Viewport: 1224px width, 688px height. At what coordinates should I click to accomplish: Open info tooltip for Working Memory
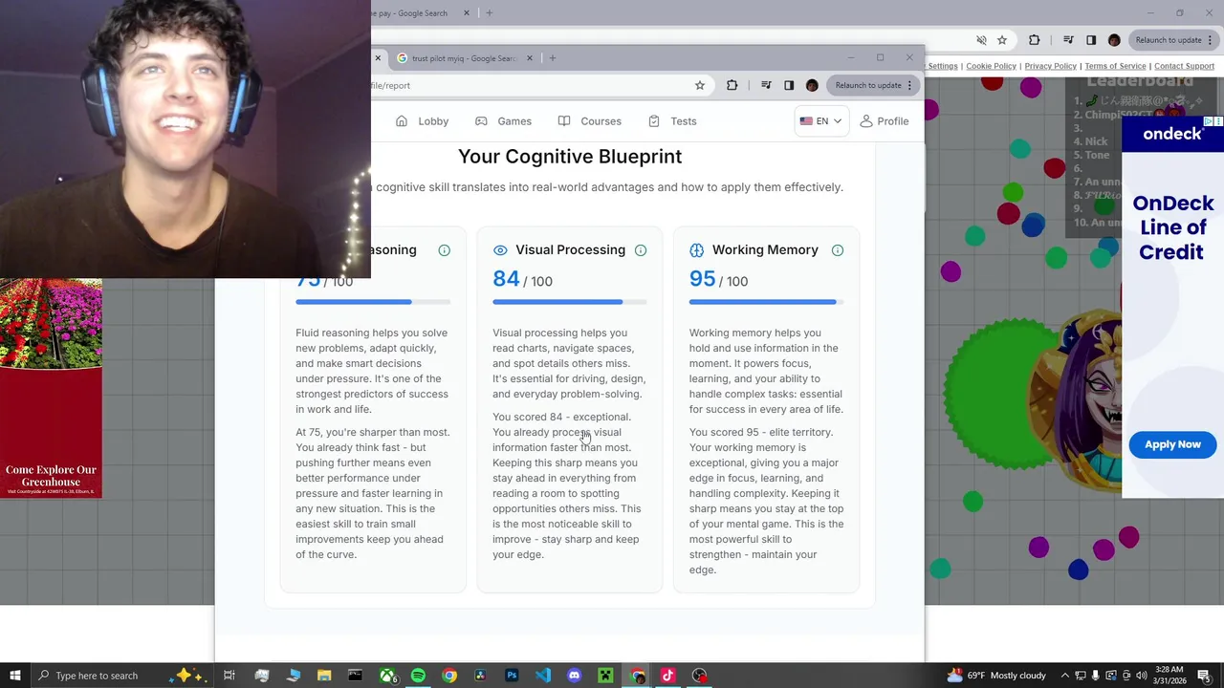click(x=838, y=250)
